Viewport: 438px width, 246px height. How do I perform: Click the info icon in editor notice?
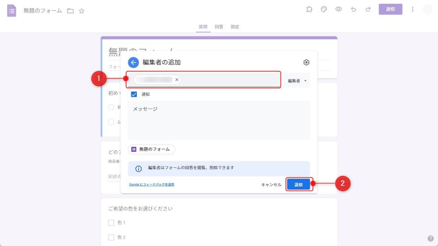pyautogui.click(x=139, y=169)
